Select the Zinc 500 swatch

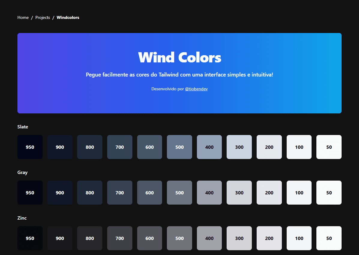click(x=179, y=238)
